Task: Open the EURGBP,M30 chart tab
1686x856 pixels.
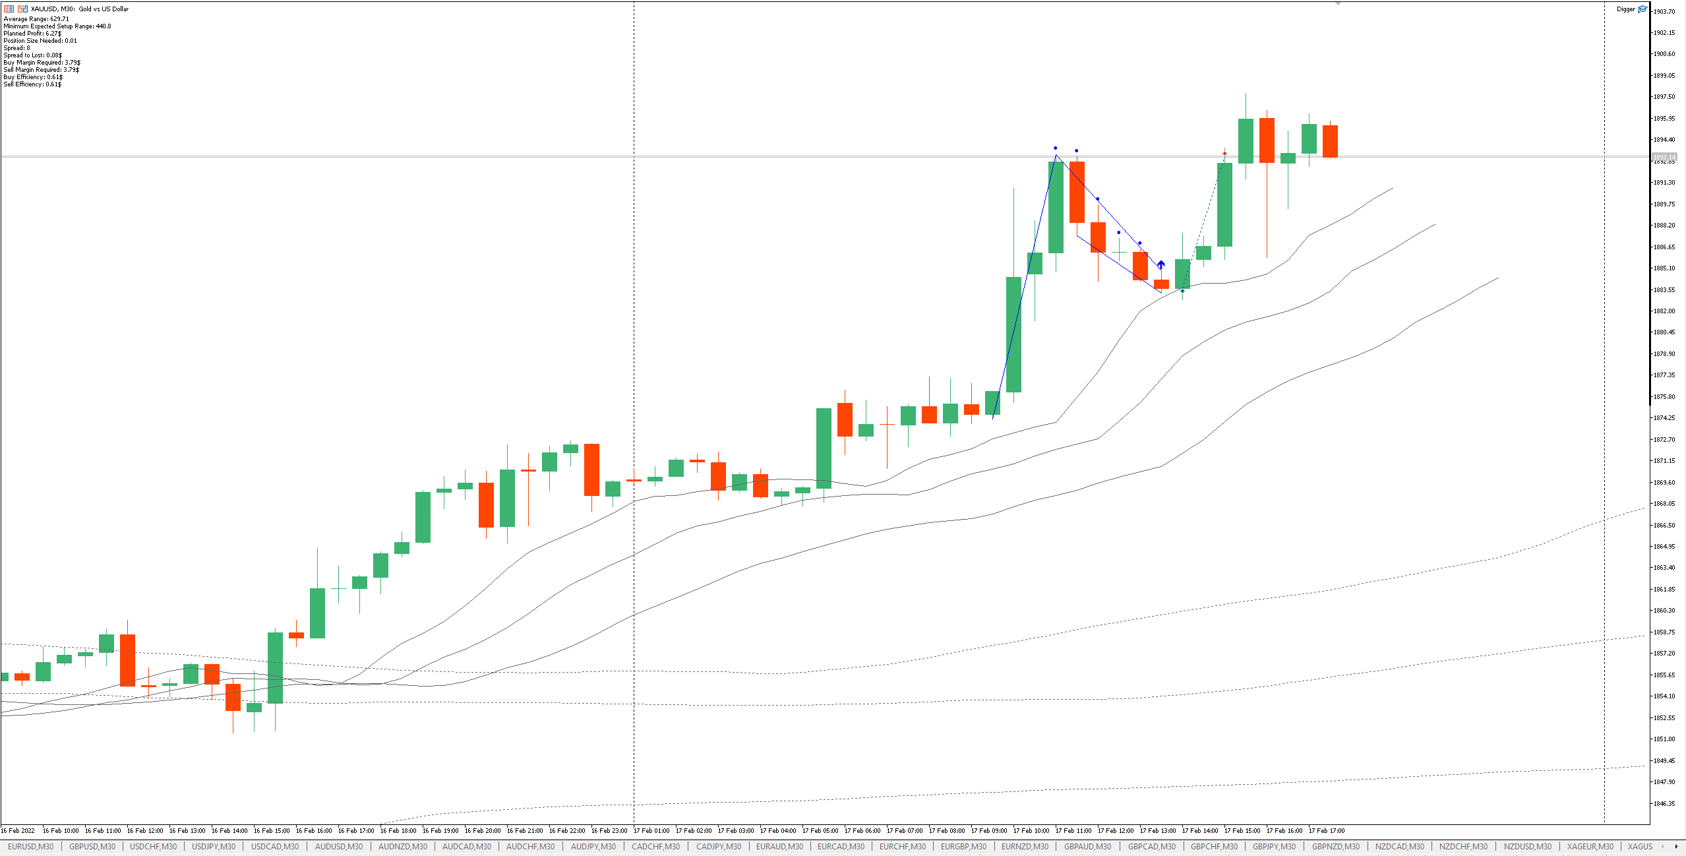Action: (x=963, y=846)
